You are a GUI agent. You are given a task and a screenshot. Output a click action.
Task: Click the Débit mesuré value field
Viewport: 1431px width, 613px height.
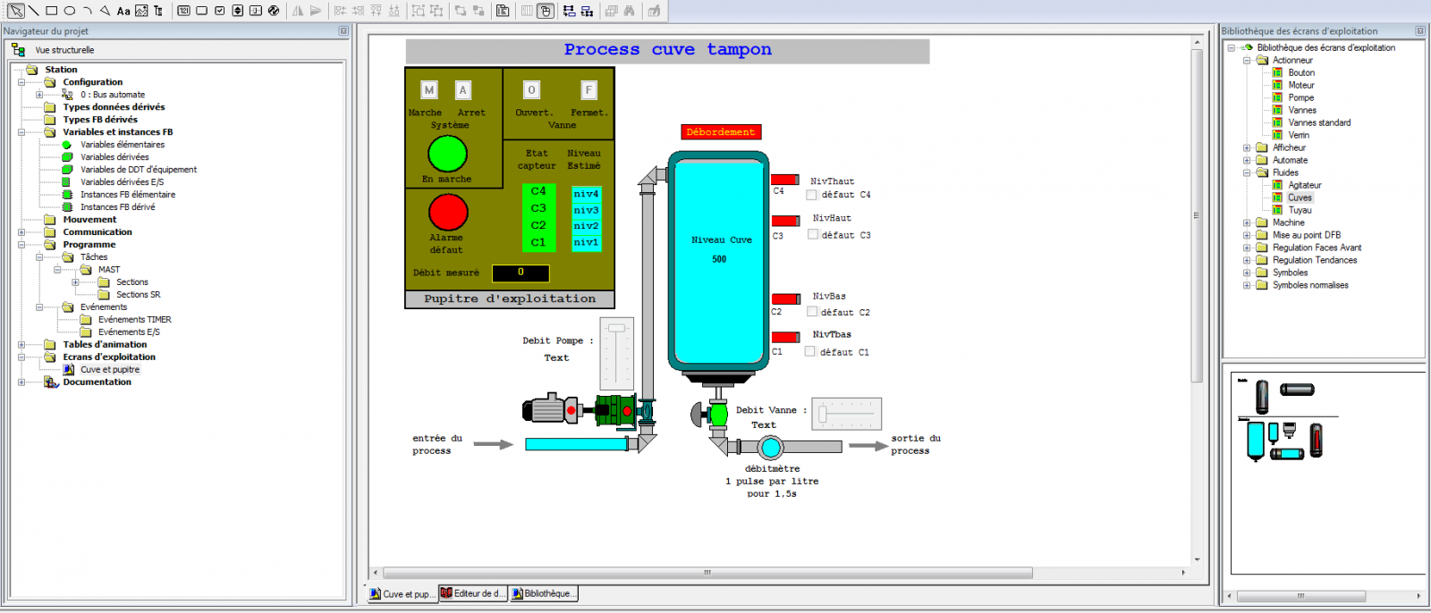(x=521, y=273)
